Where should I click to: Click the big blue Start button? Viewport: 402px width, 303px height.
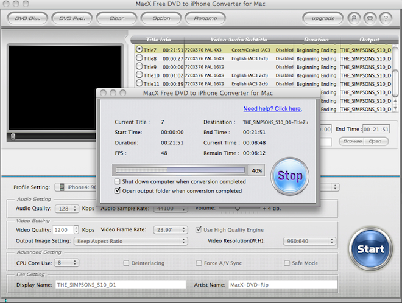(x=370, y=249)
